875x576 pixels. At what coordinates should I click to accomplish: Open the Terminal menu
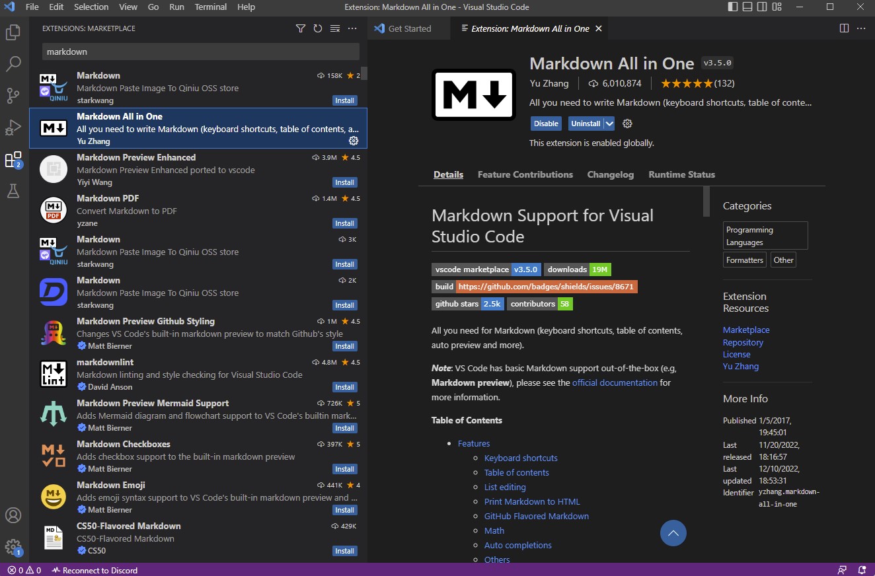pos(210,7)
